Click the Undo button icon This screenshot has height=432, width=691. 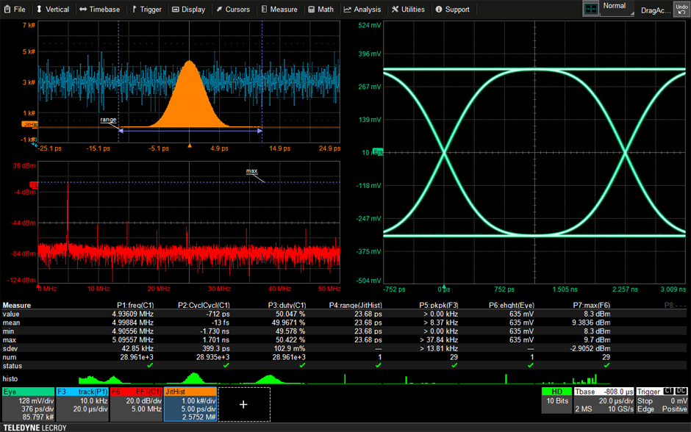pos(681,10)
